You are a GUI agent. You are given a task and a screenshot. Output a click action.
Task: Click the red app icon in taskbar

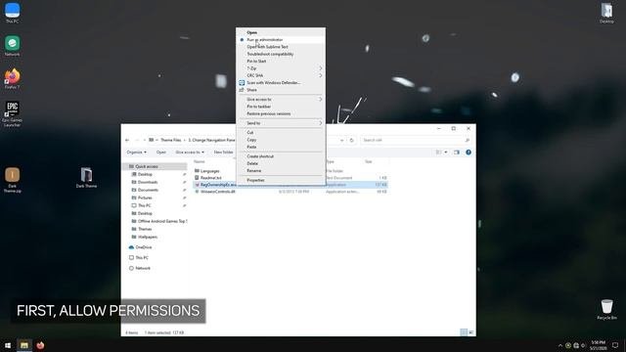click(x=40, y=345)
